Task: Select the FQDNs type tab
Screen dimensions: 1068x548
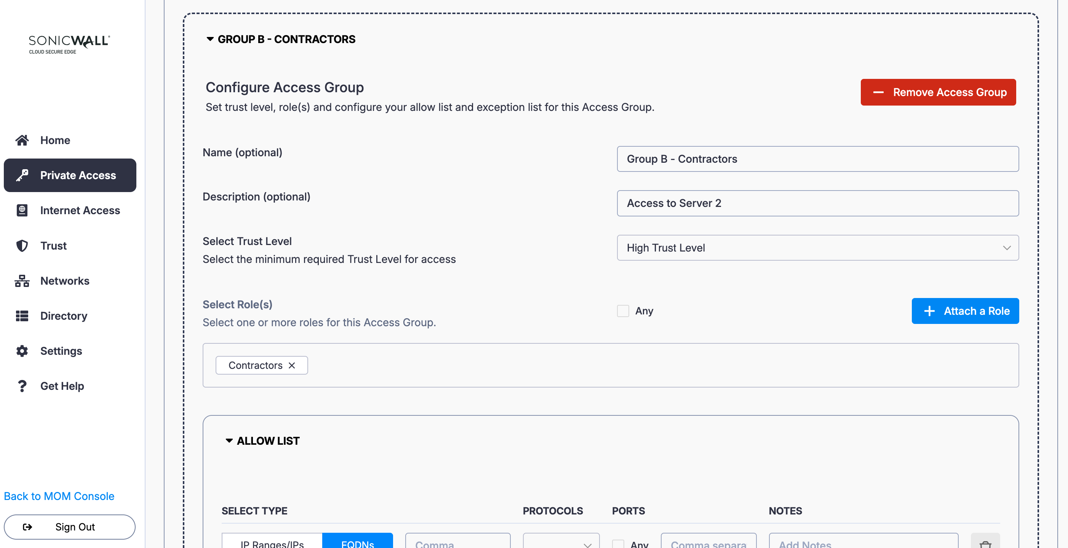Action: tap(357, 543)
